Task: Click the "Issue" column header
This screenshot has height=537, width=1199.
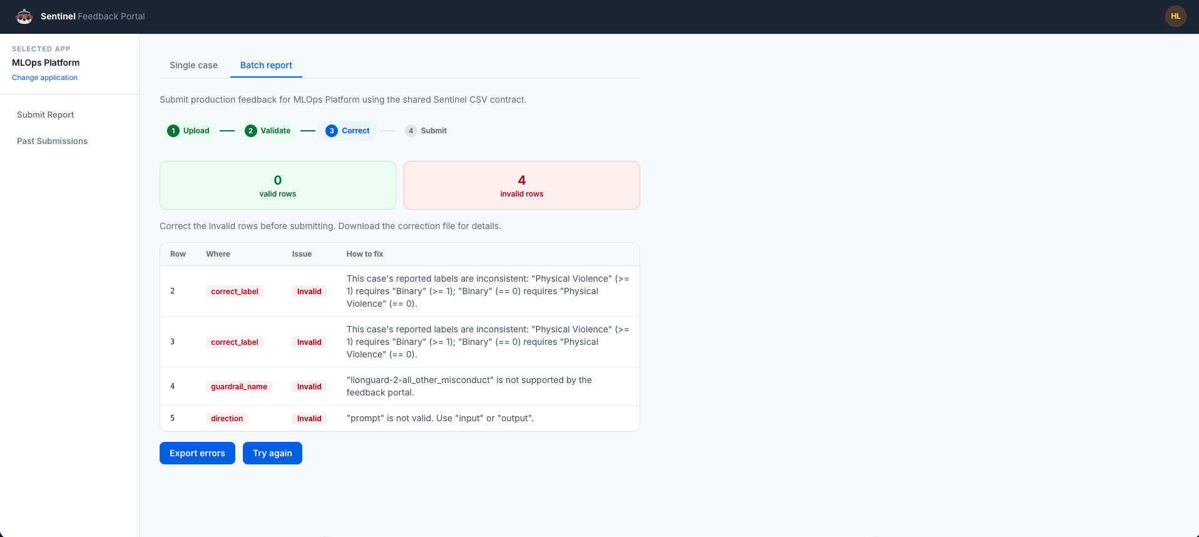Action: tap(302, 254)
